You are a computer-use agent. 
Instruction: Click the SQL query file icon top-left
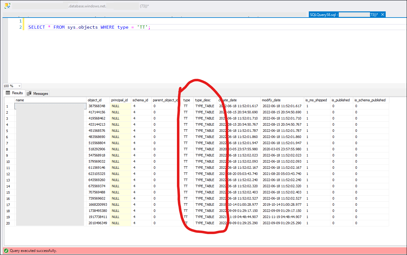[x=7, y=6]
